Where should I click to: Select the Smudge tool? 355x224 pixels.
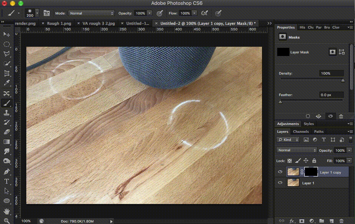click(7, 151)
